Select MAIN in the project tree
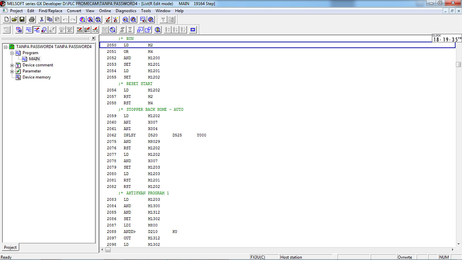Image resolution: width=462 pixels, height=260 pixels. coord(34,59)
